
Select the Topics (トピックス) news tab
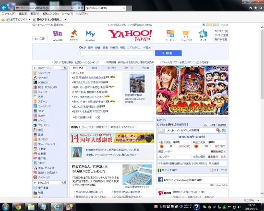[78, 68]
